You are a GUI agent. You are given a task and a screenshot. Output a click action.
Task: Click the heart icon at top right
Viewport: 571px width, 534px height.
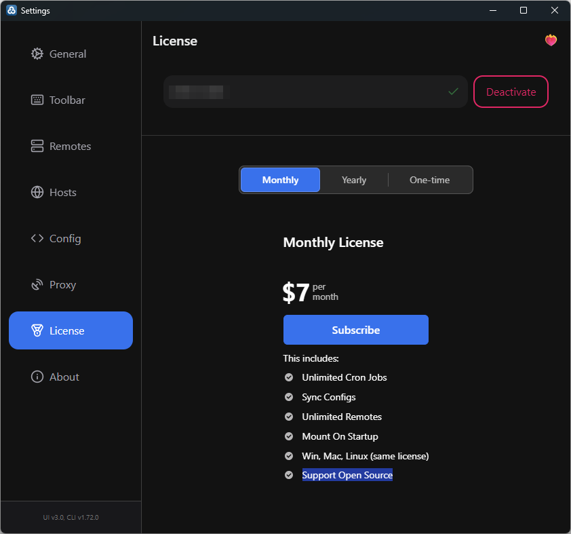pos(551,41)
